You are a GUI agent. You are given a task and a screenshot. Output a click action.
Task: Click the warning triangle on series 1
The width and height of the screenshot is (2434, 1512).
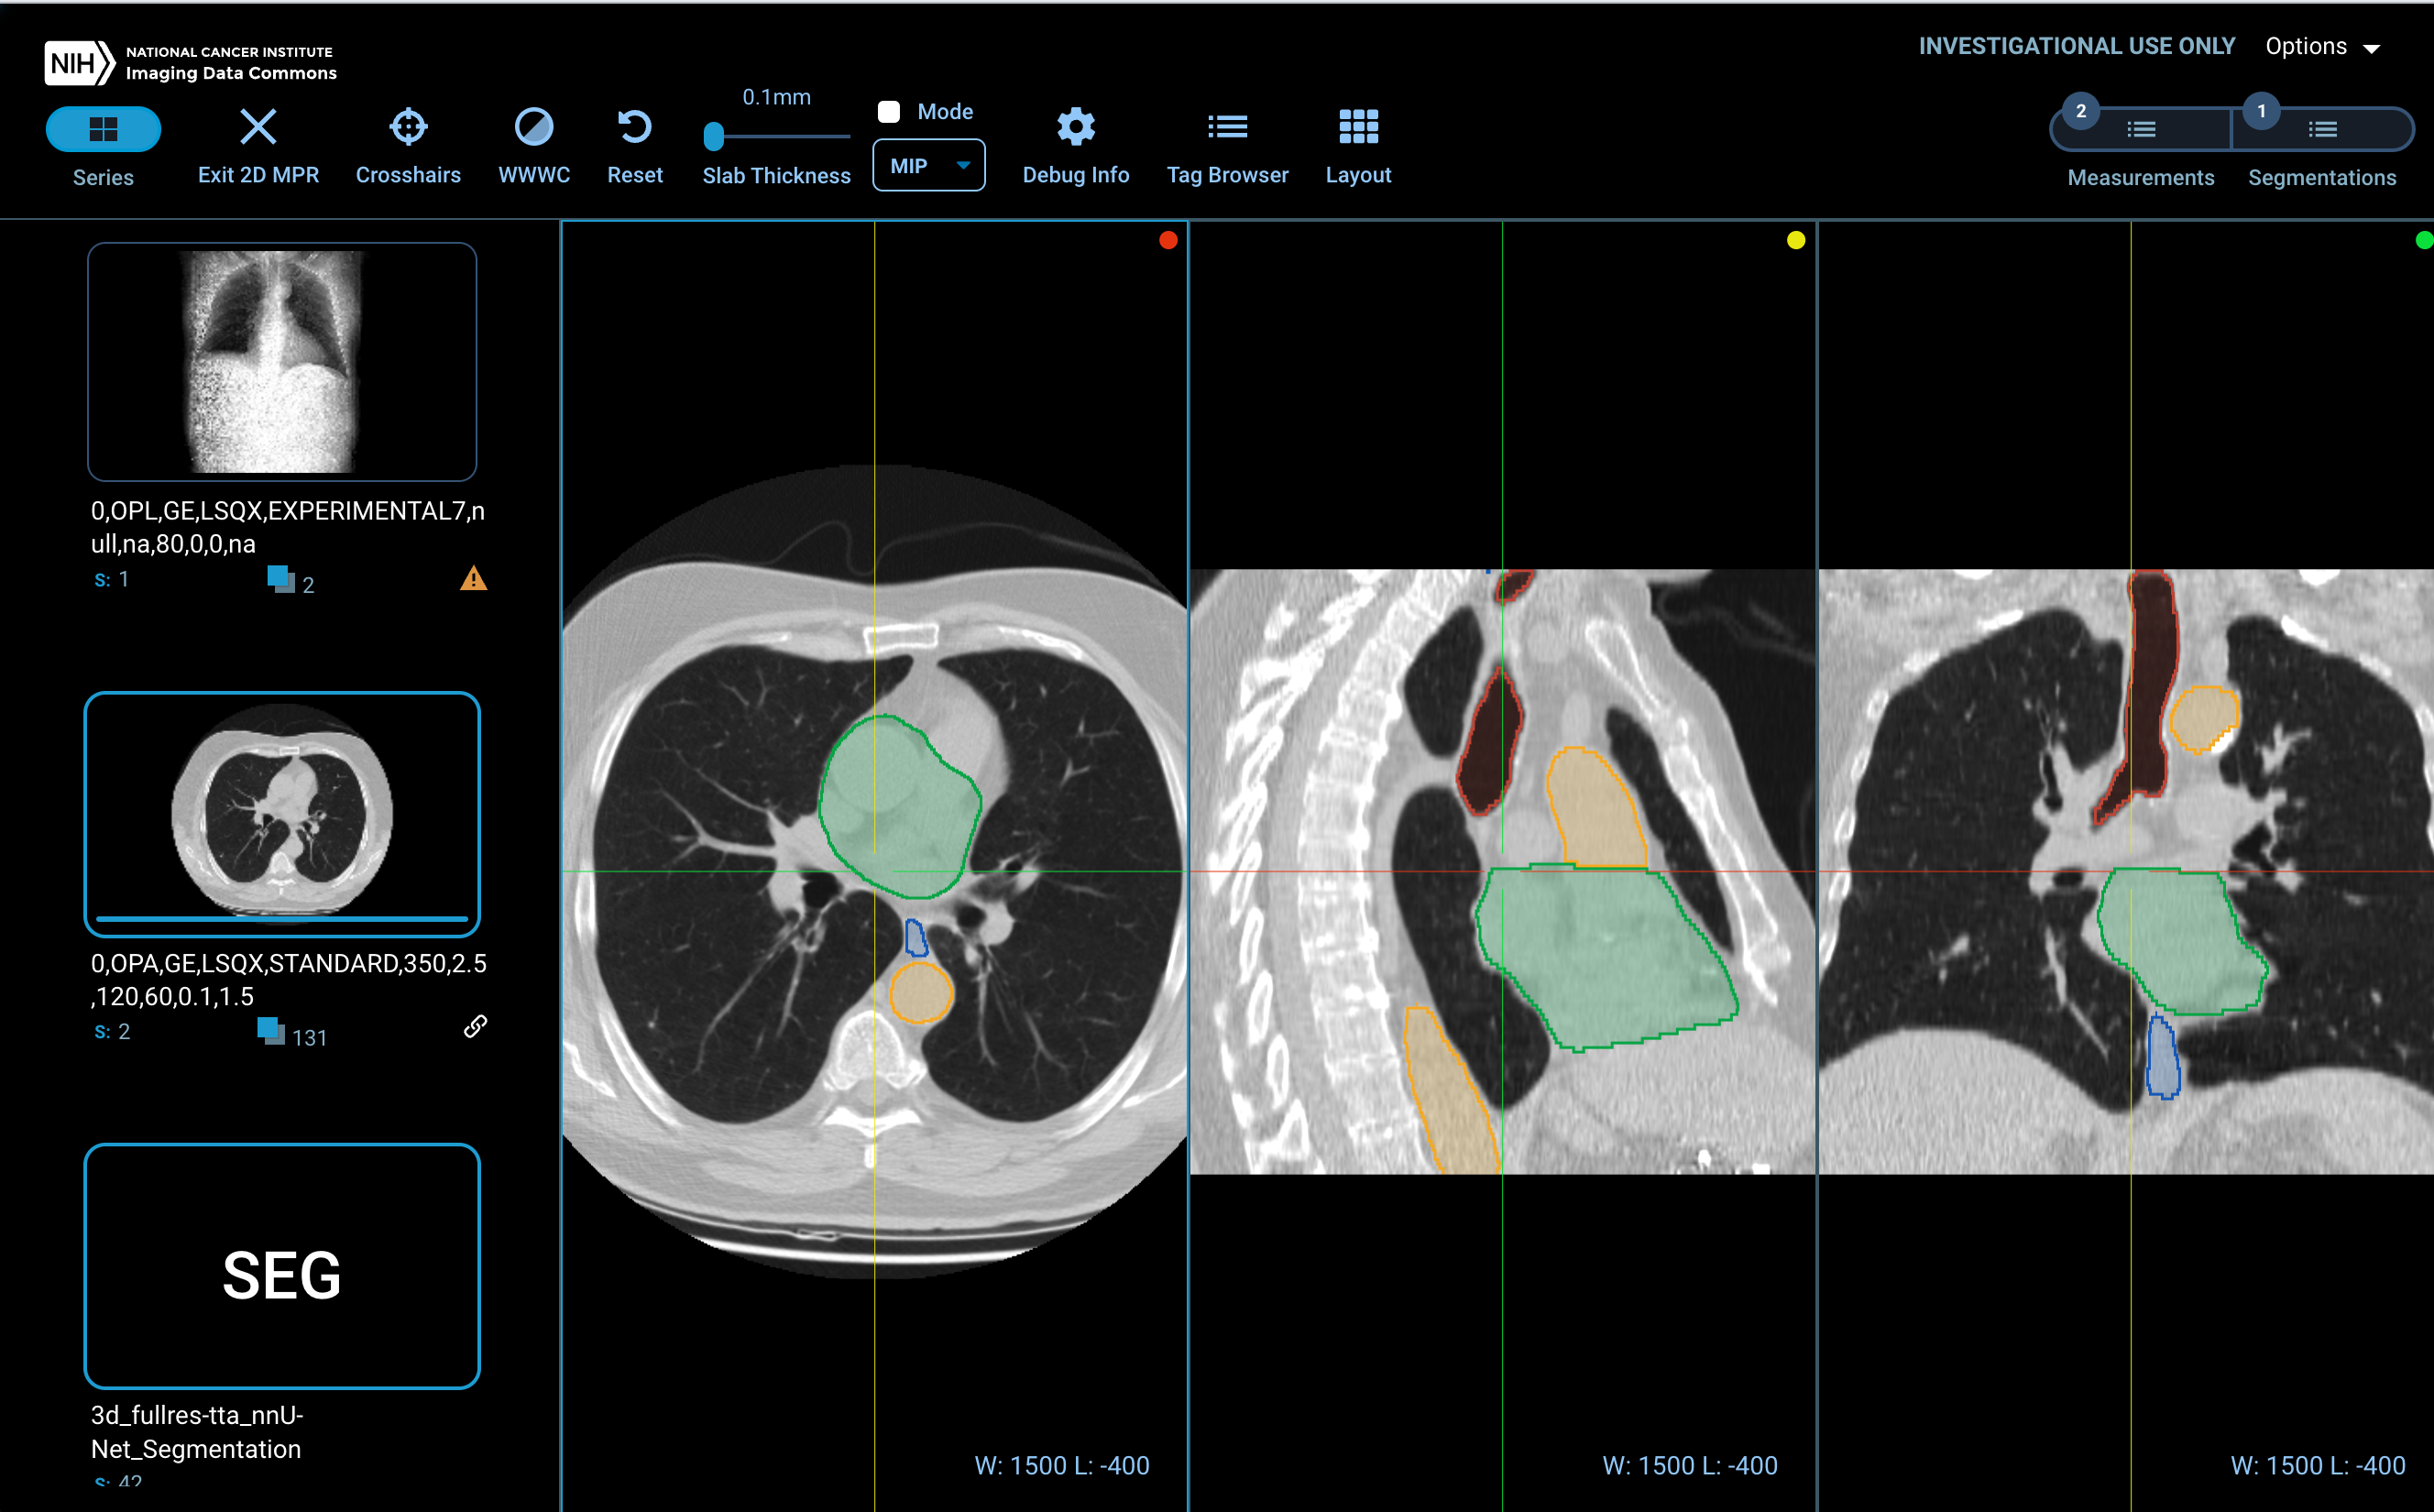click(473, 578)
